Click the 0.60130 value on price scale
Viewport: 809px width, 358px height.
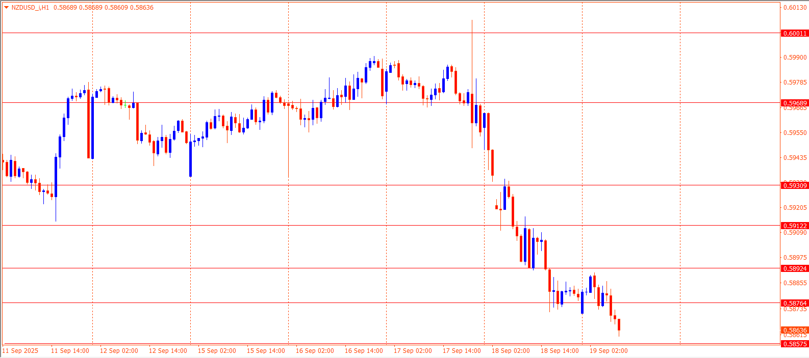(795, 8)
